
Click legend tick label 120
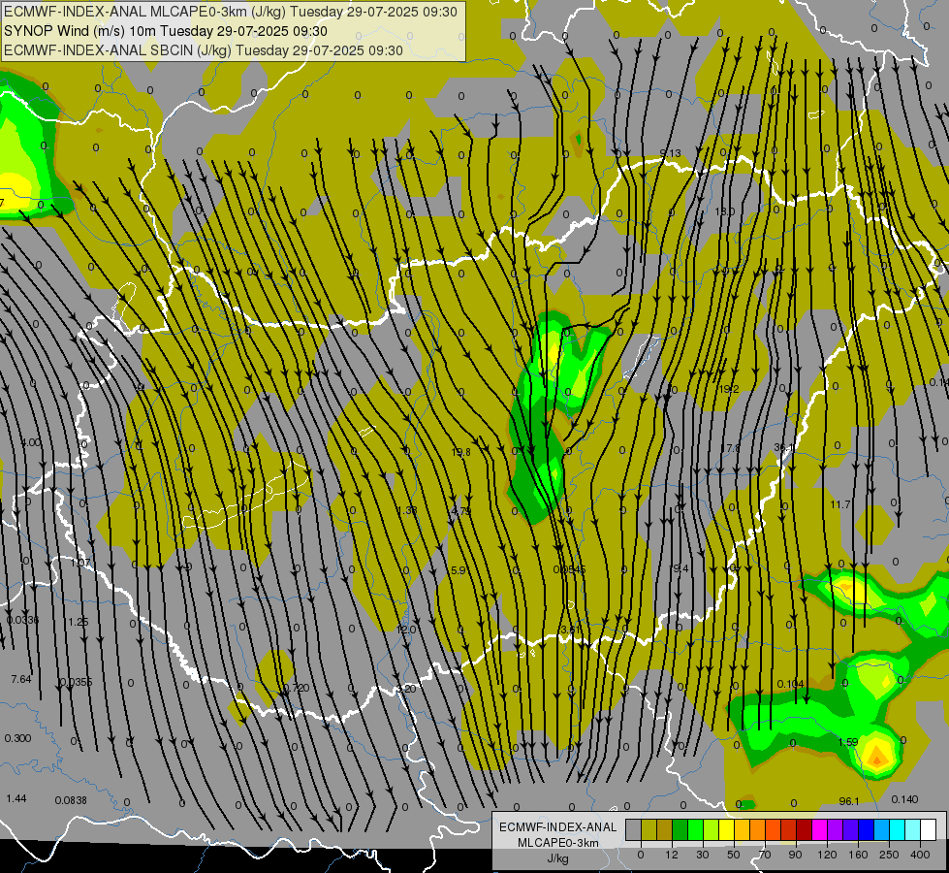tap(827, 855)
